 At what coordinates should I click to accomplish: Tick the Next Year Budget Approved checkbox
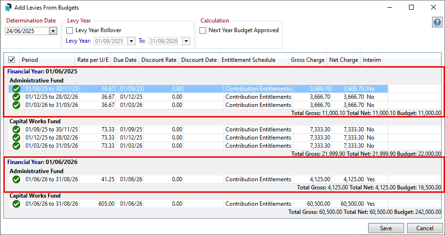click(x=203, y=30)
